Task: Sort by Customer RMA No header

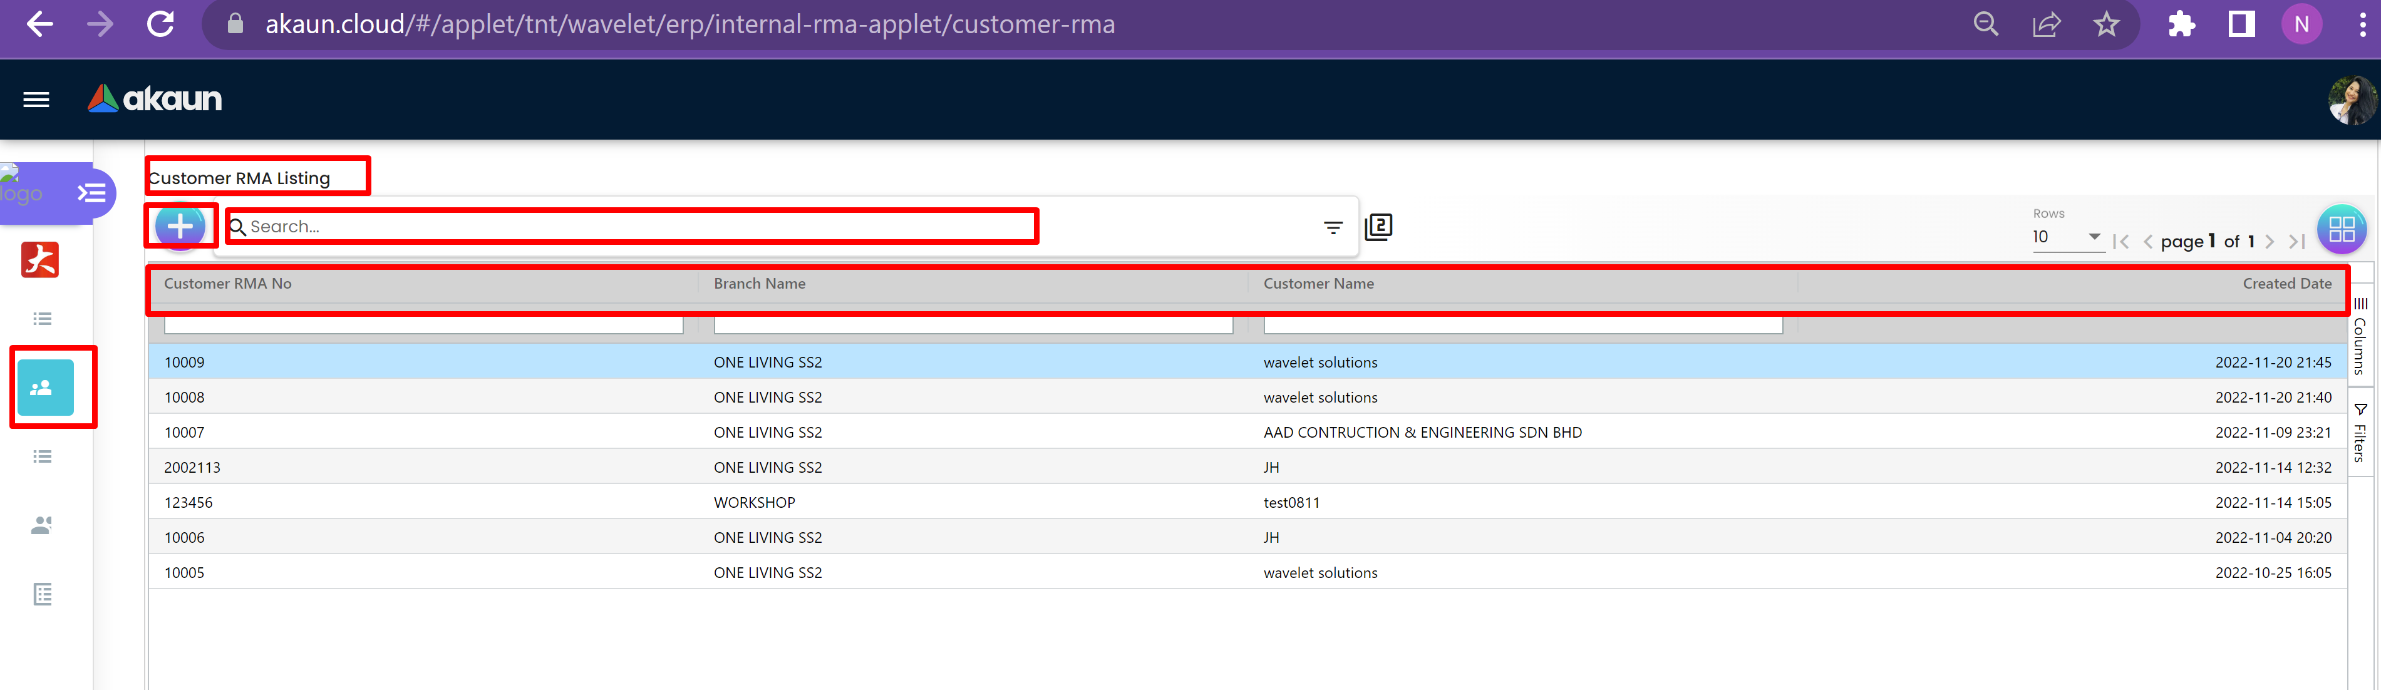Action: point(229,284)
